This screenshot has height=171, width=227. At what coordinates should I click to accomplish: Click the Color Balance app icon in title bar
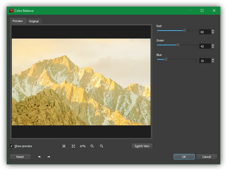coord(11,11)
